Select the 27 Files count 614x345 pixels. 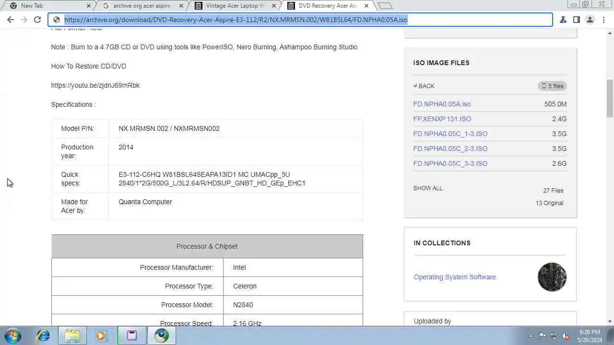pos(553,190)
